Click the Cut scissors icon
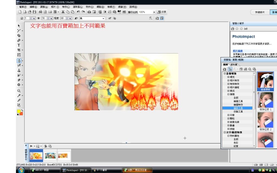277x173 pixels. (63, 12)
